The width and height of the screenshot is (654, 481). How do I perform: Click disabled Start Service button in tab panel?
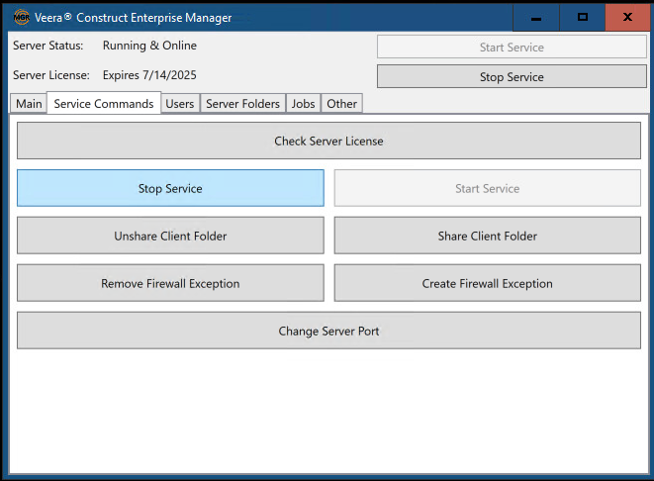point(487,189)
